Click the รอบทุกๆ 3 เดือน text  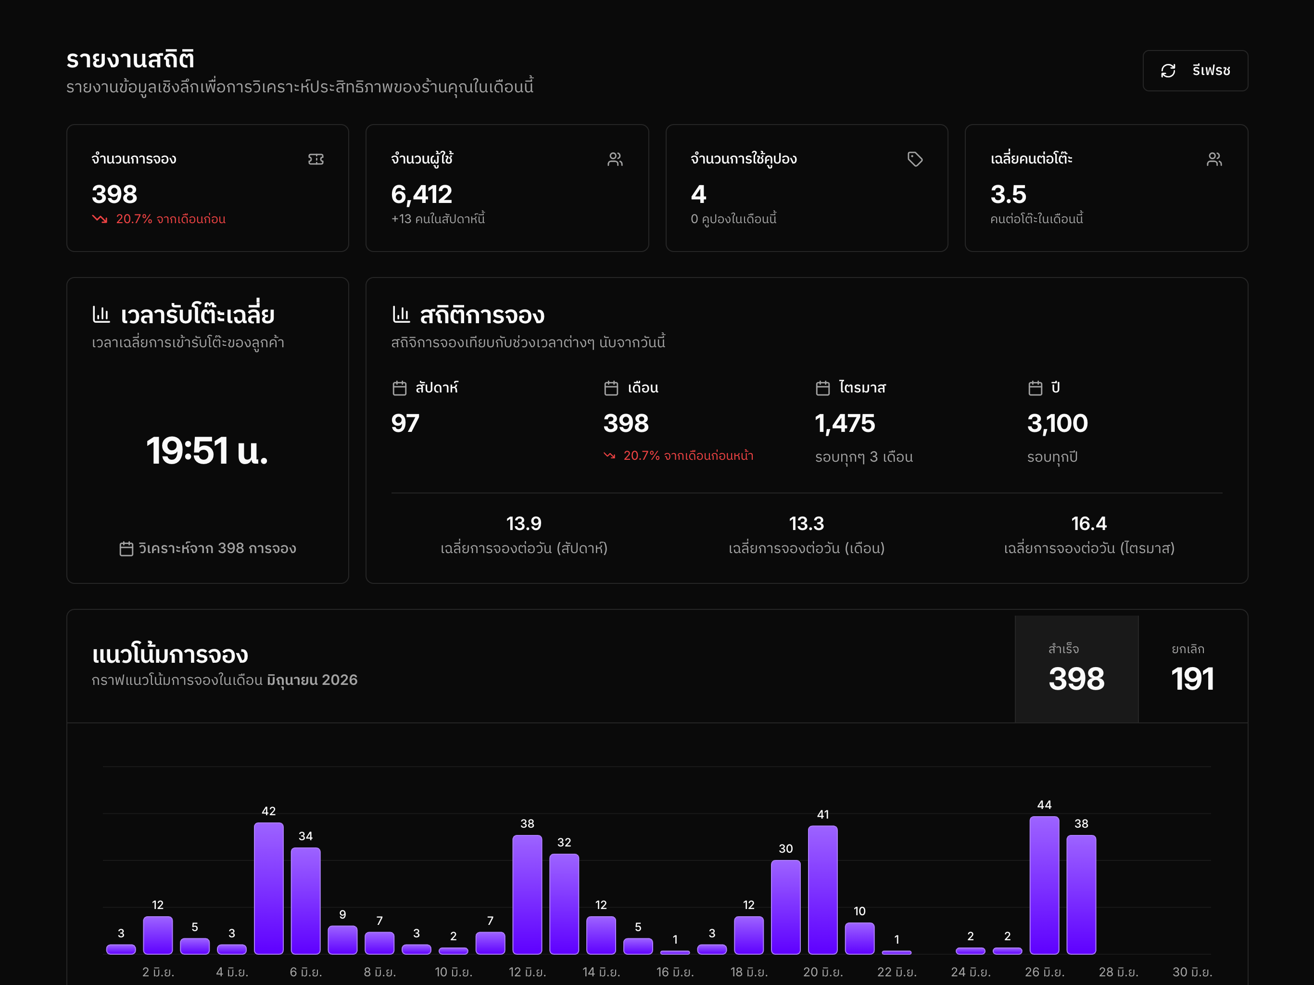pyautogui.click(x=864, y=457)
